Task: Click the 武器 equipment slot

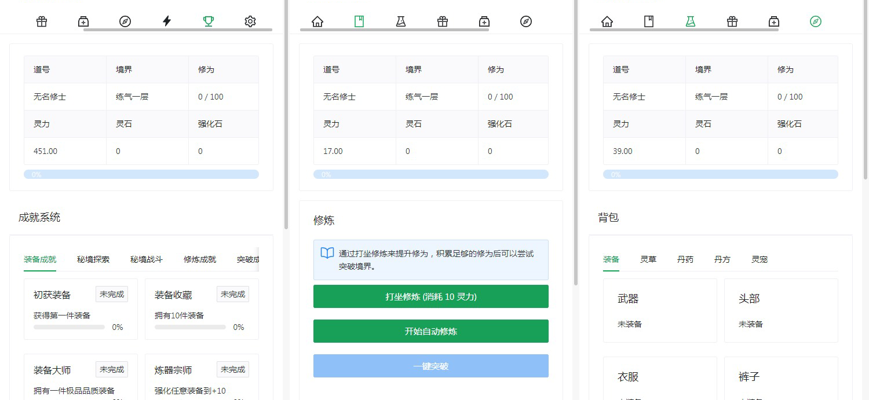Action: tap(660, 310)
